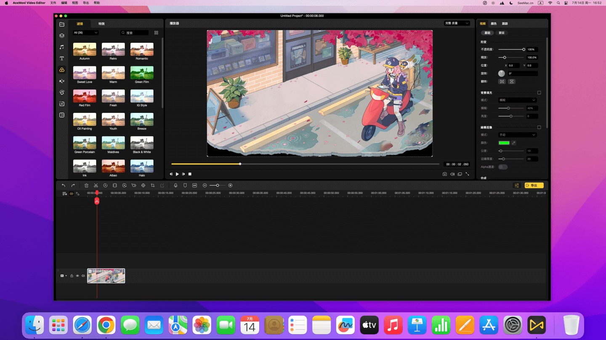Delete the selected clip with the trash icon

coord(86,186)
